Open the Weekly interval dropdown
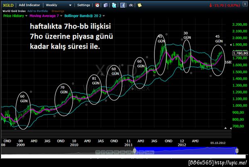 [59, 5]
